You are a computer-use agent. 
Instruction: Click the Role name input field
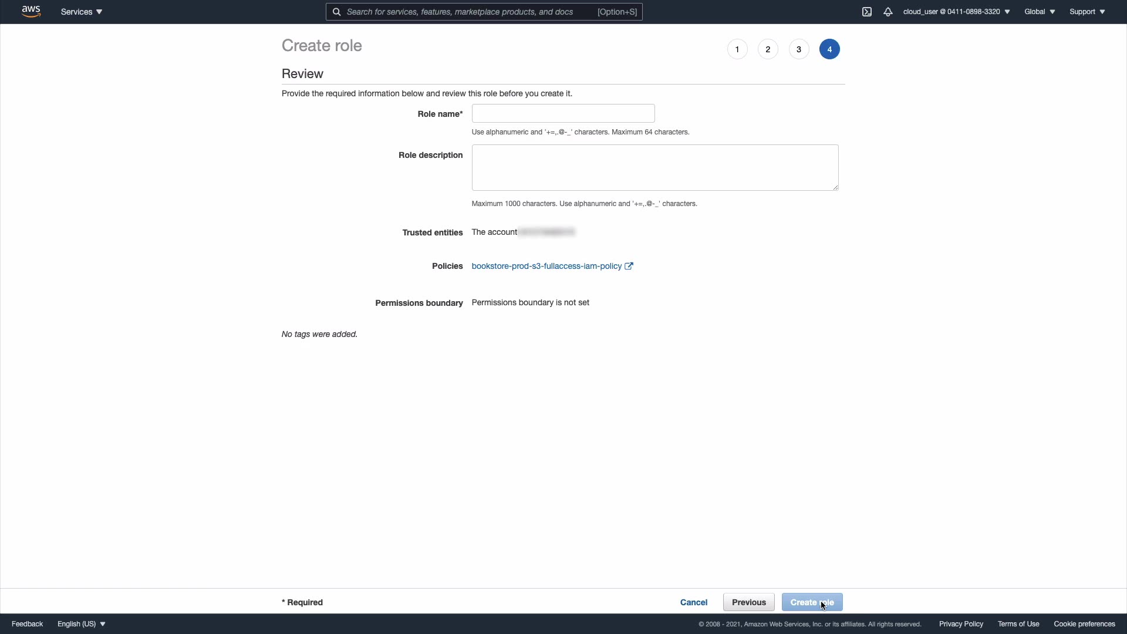point(563,113)
